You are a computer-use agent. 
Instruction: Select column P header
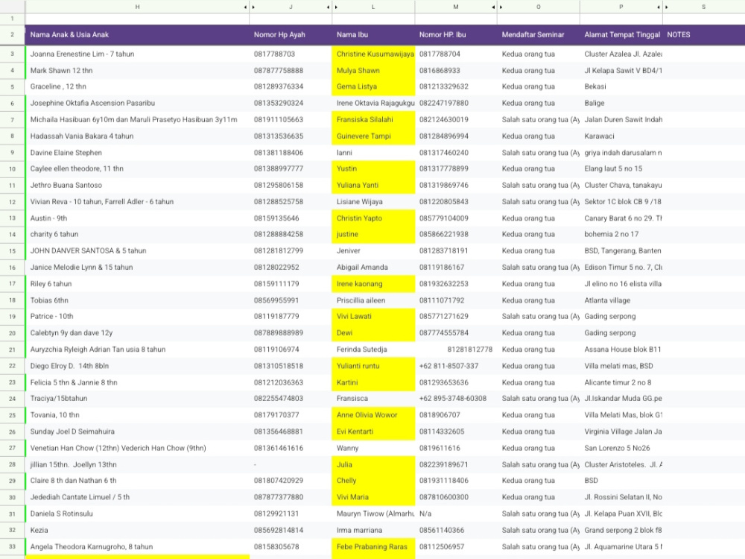[621, 7]
